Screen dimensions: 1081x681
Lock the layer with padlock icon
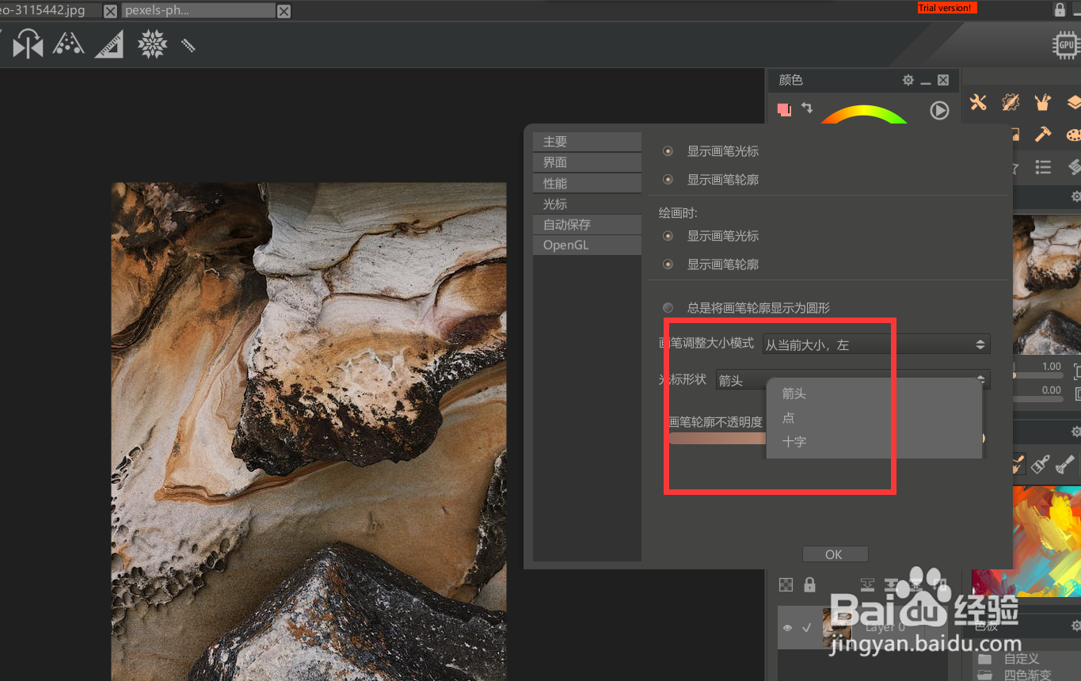(809, 584)
